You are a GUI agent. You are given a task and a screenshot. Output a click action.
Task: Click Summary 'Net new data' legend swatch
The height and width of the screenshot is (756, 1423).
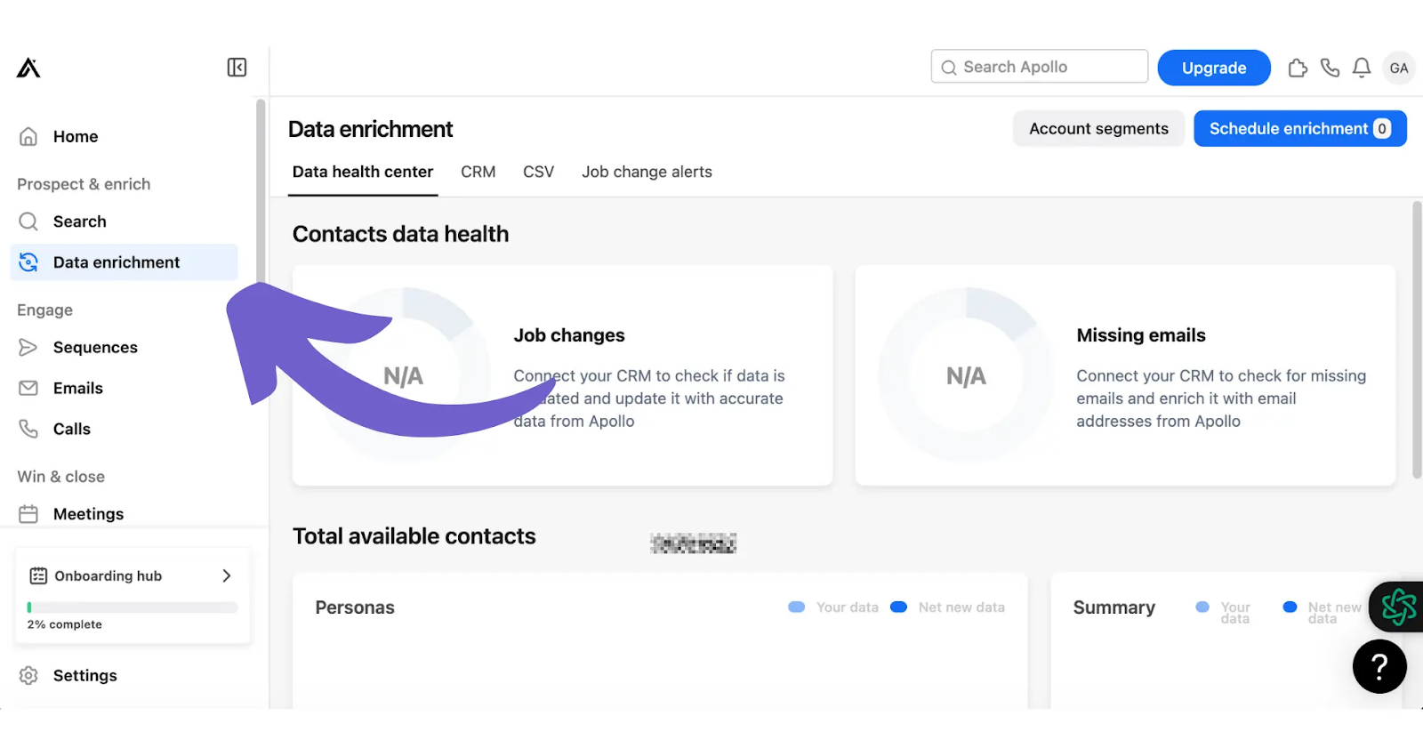1290,607
